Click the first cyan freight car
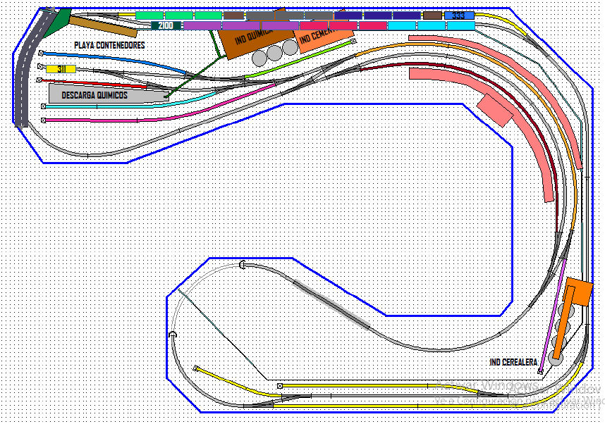 point(402,26)
